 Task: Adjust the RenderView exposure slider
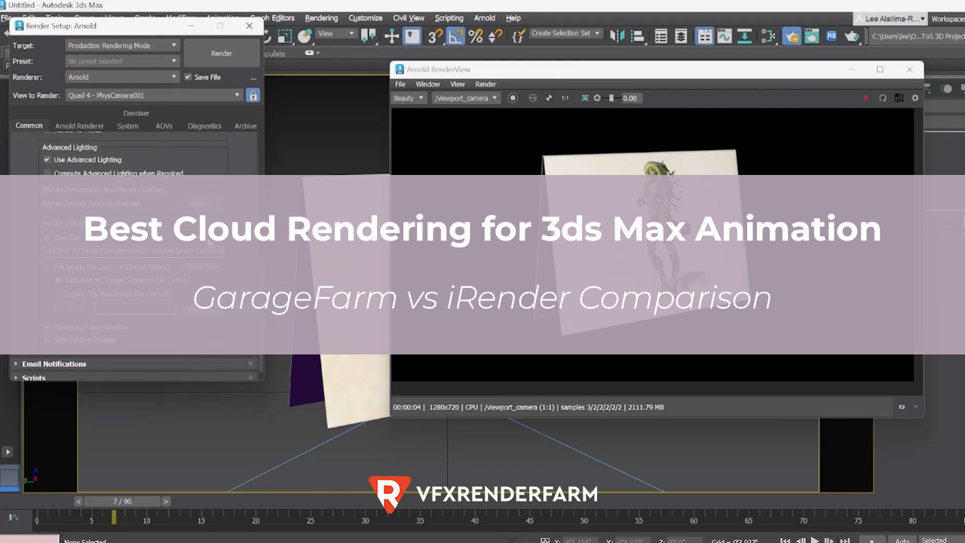click(611, 98)
